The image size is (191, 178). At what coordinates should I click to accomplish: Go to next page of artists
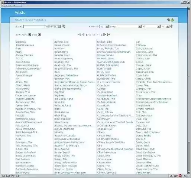click(x=105, y=34)
